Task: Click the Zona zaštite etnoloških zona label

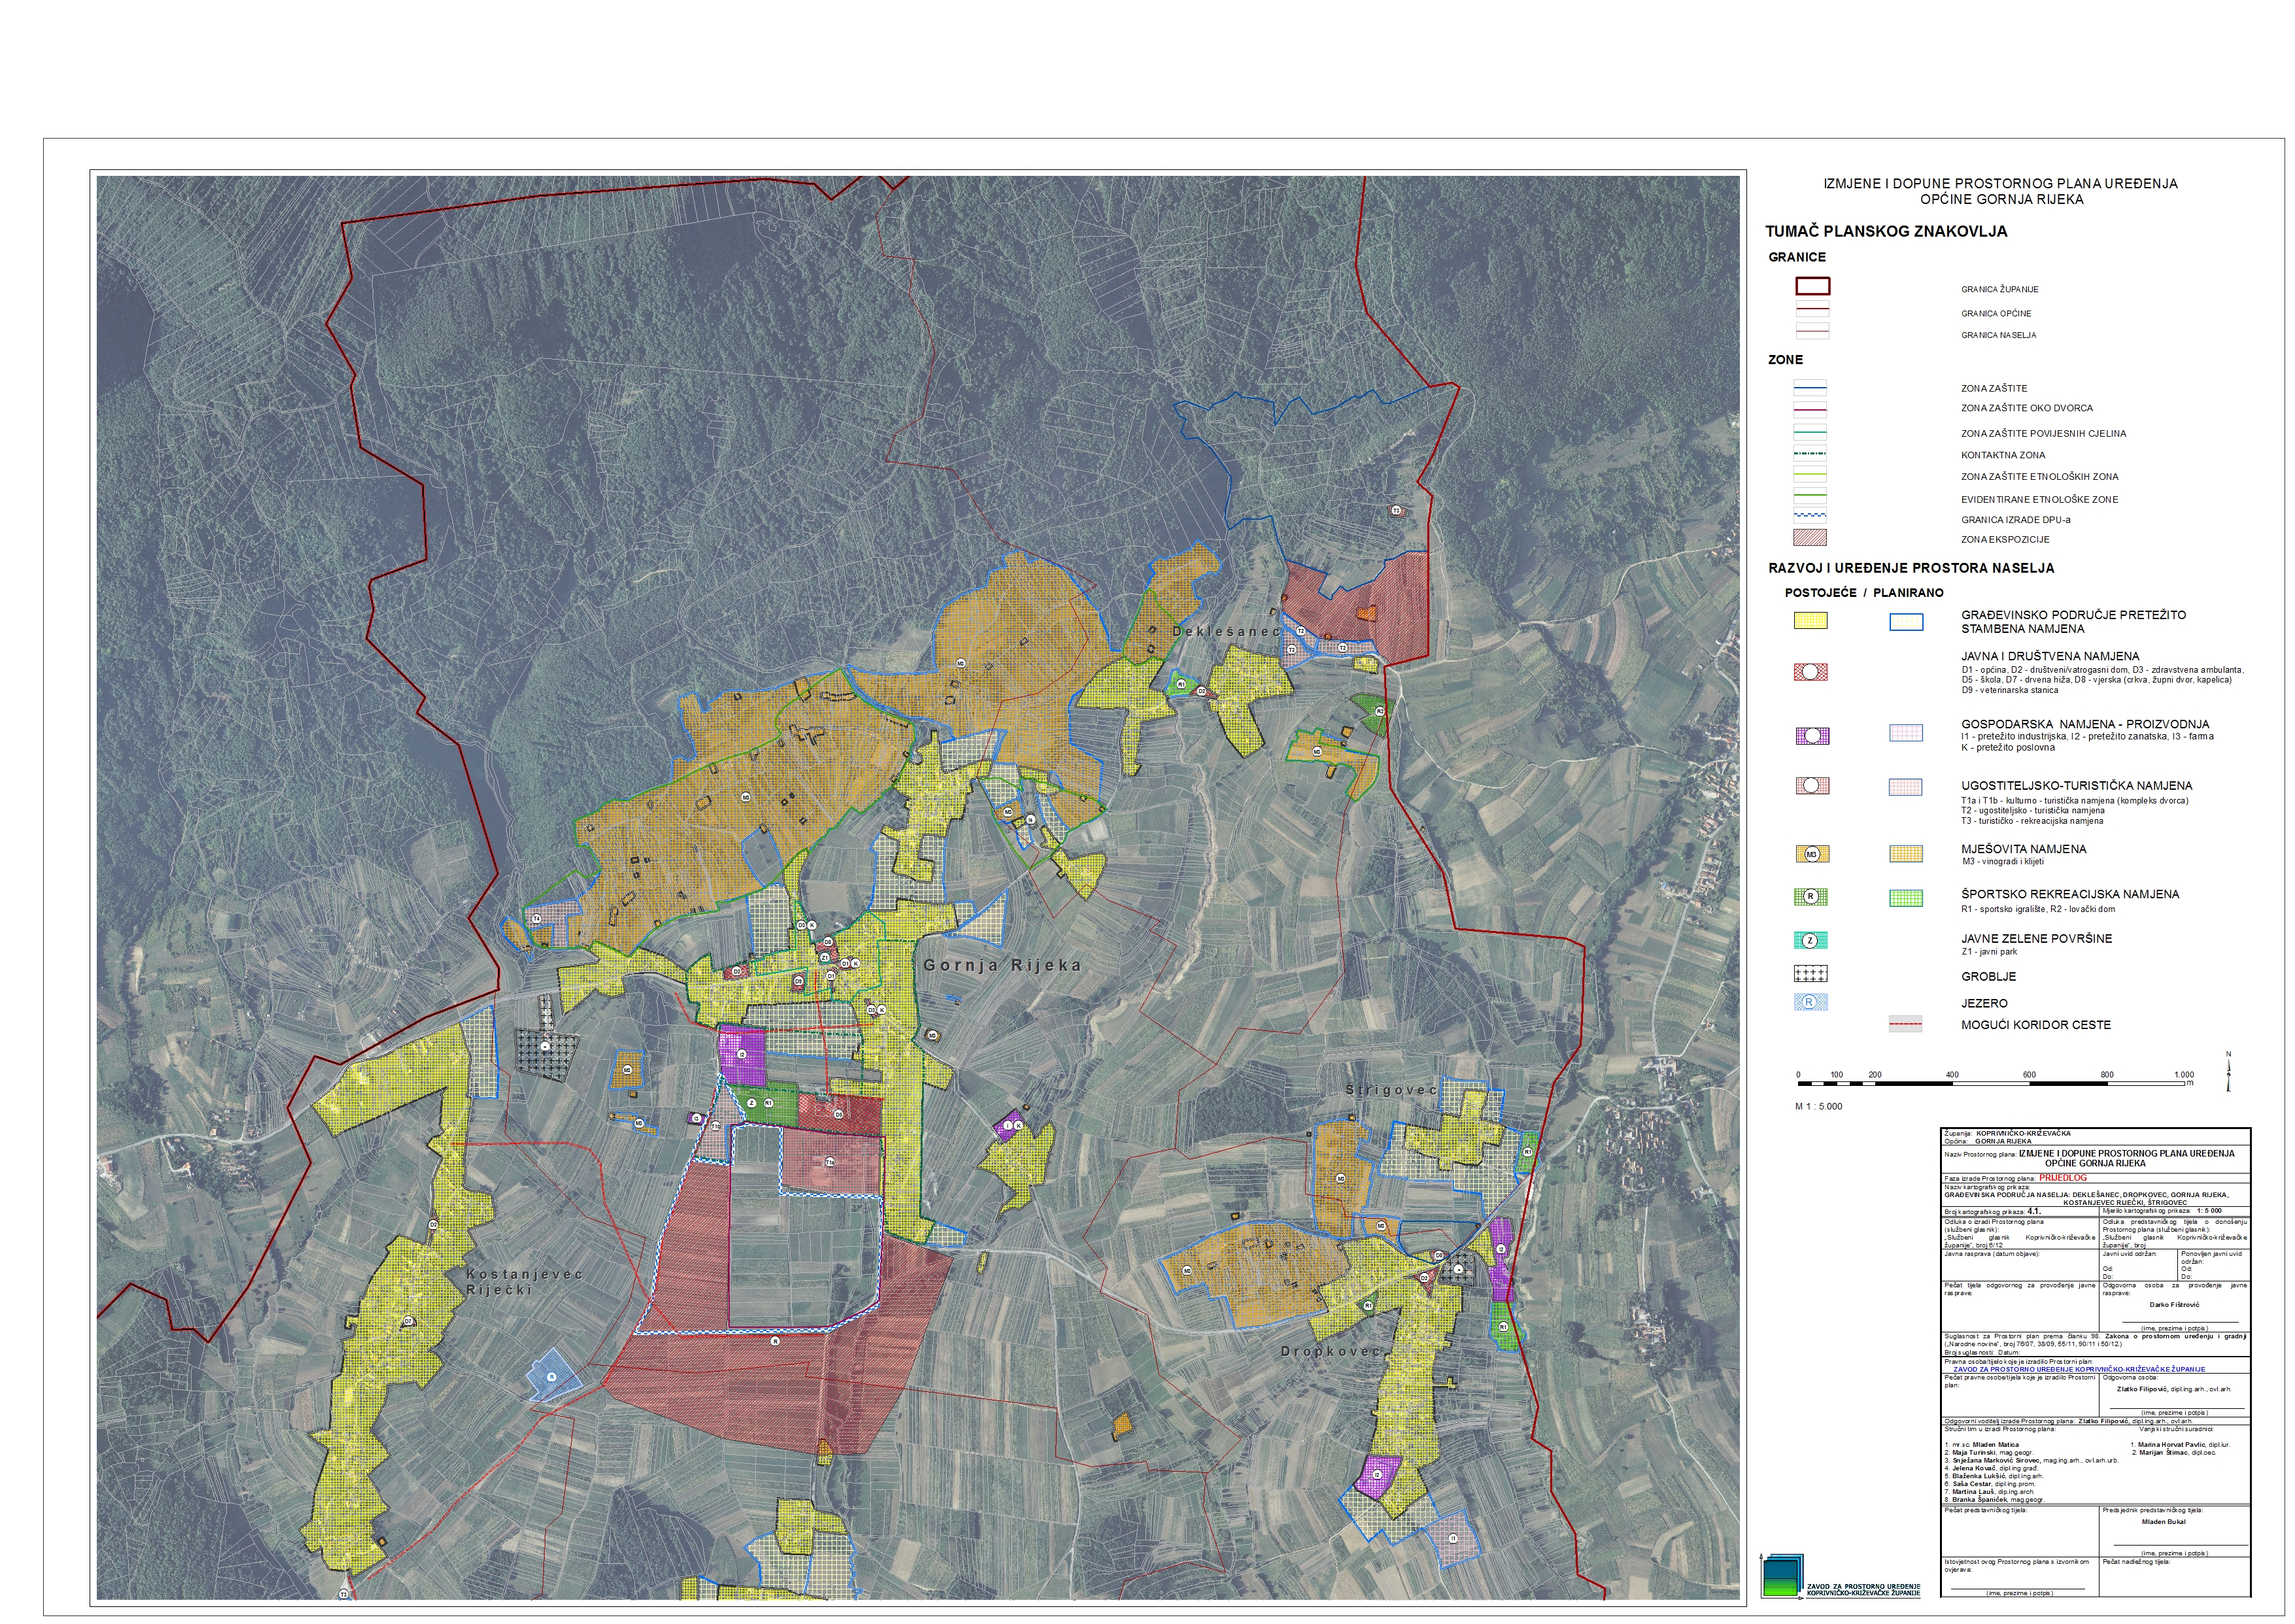Action: (x=2040, y=477)
